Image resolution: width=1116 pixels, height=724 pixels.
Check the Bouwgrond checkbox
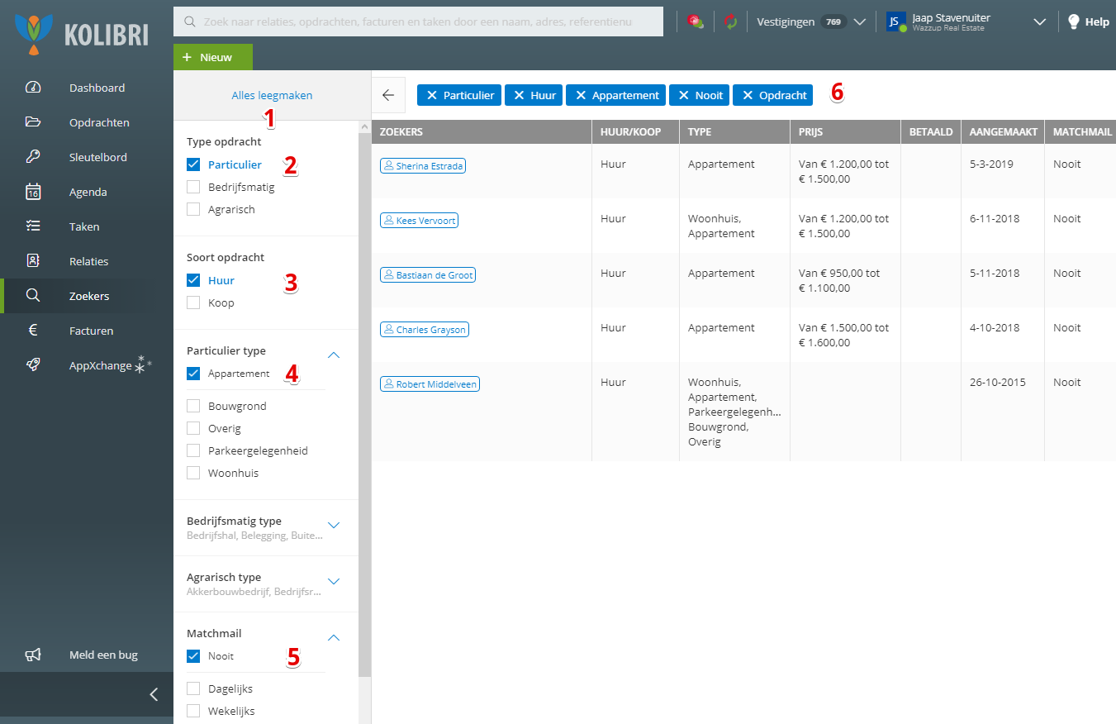point(193,406)
